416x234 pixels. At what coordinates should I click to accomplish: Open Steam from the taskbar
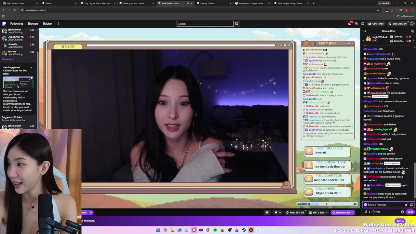(244, 230)
